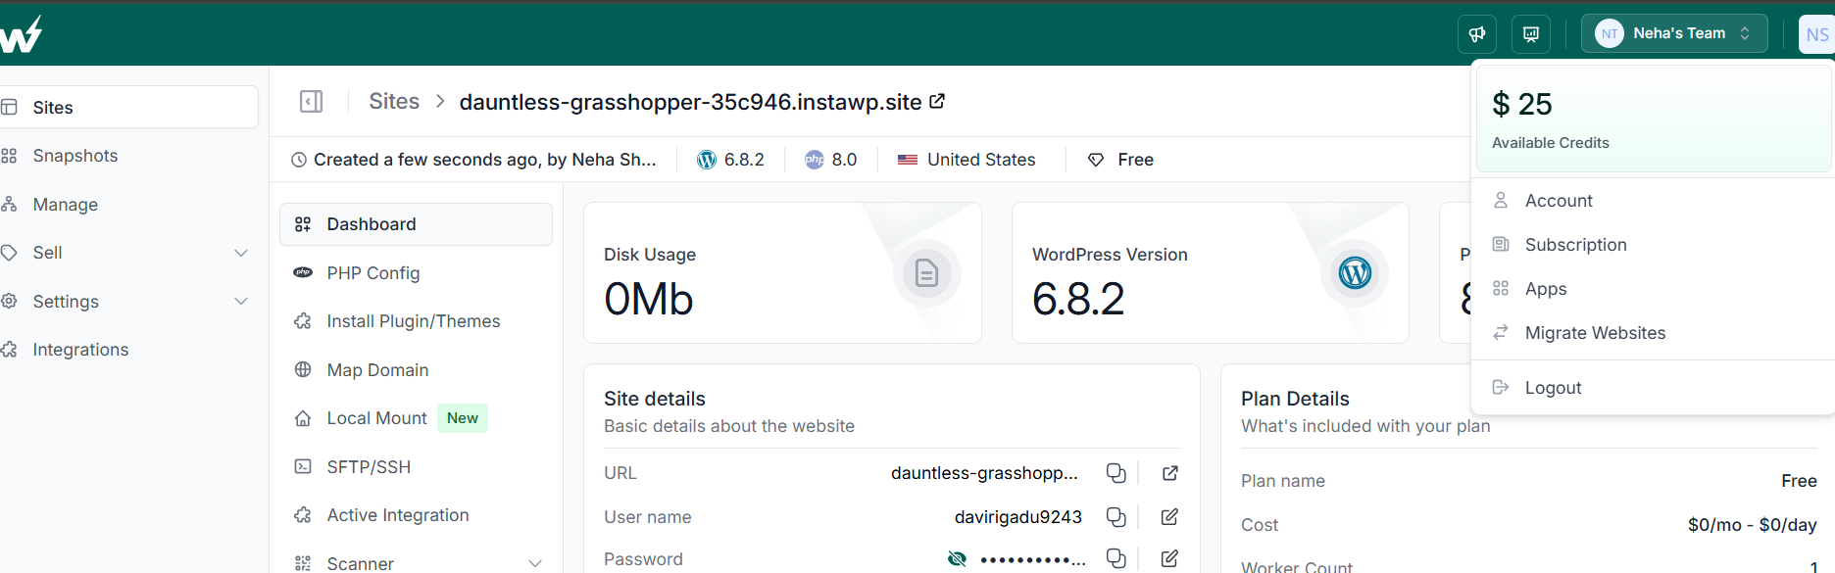1835x573 pixels.
Task: Open site URL in new window icon
Action: [1169, 473]
